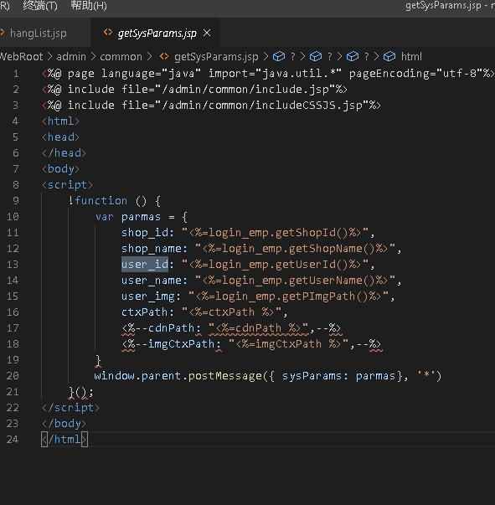
Task: Click ctxPath property on line 16
Action: point(145,312)
